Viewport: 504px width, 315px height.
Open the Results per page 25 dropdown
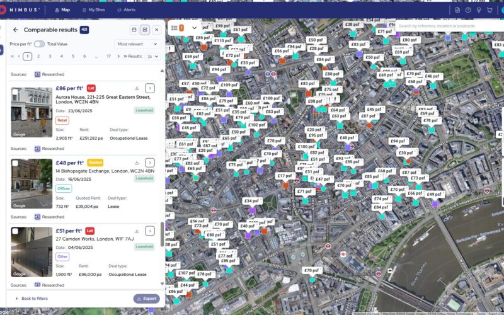(153, 57)
